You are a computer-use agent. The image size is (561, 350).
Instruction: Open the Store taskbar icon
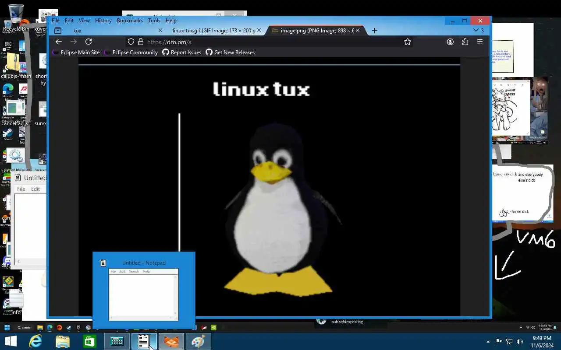click(x=90, y=341)
